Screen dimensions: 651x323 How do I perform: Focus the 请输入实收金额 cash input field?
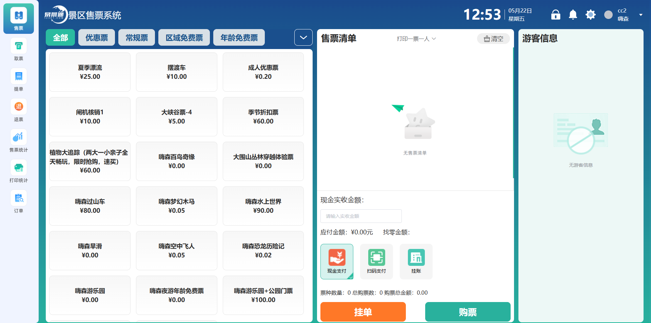tap(361, 216)
